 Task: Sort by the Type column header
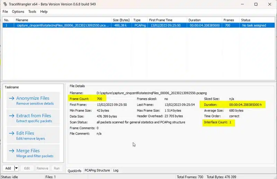140,20
